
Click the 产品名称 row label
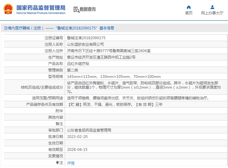point(56,64)
